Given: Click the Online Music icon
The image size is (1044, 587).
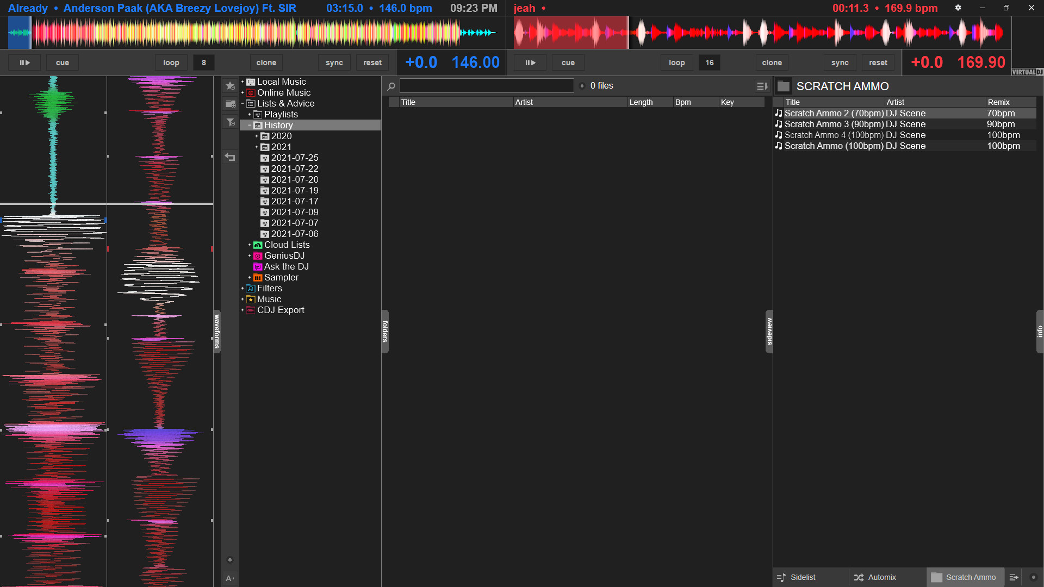Looking at the screenshot, I should click(x=251, y=93).
